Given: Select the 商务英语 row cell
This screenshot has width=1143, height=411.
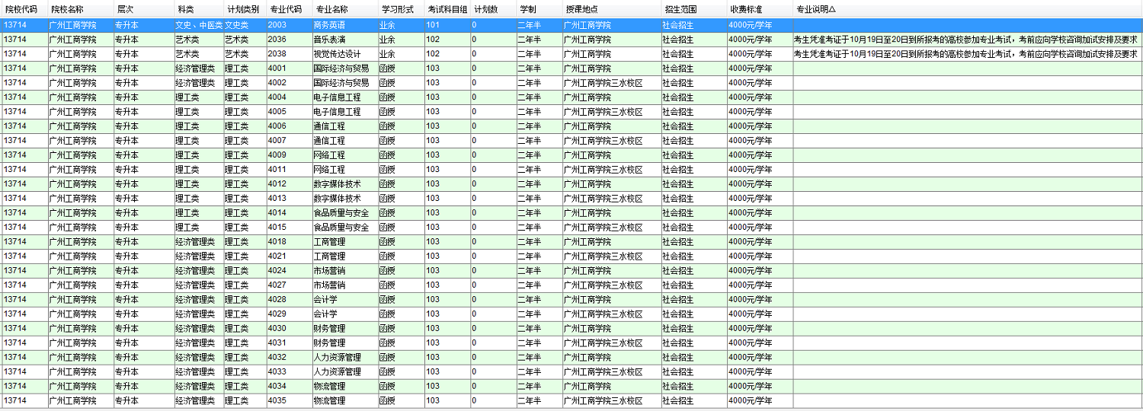Looking at the screenshot, I should click(329, 25).
